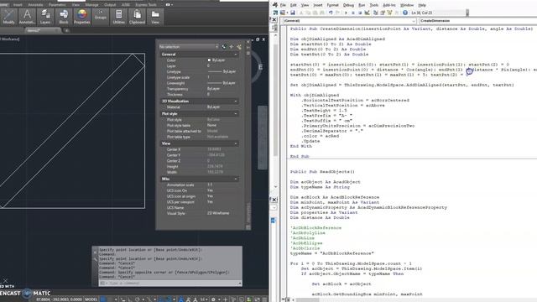Open the command line history dropdown arrow
The height and width of the screenshot is (302, 537).
pyautogui.click(x=239, y=284)
